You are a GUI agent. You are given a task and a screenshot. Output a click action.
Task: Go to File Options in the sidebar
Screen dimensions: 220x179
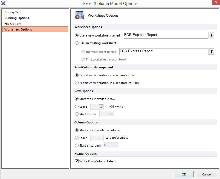tap(13, 24)
